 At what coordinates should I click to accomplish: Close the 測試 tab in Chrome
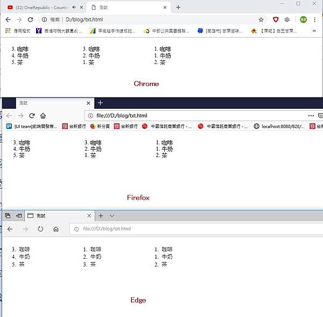click(x=165, y=8)
